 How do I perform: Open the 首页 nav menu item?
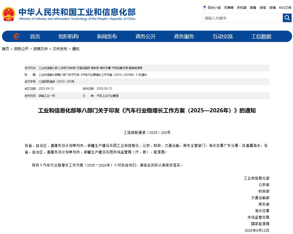35,36
